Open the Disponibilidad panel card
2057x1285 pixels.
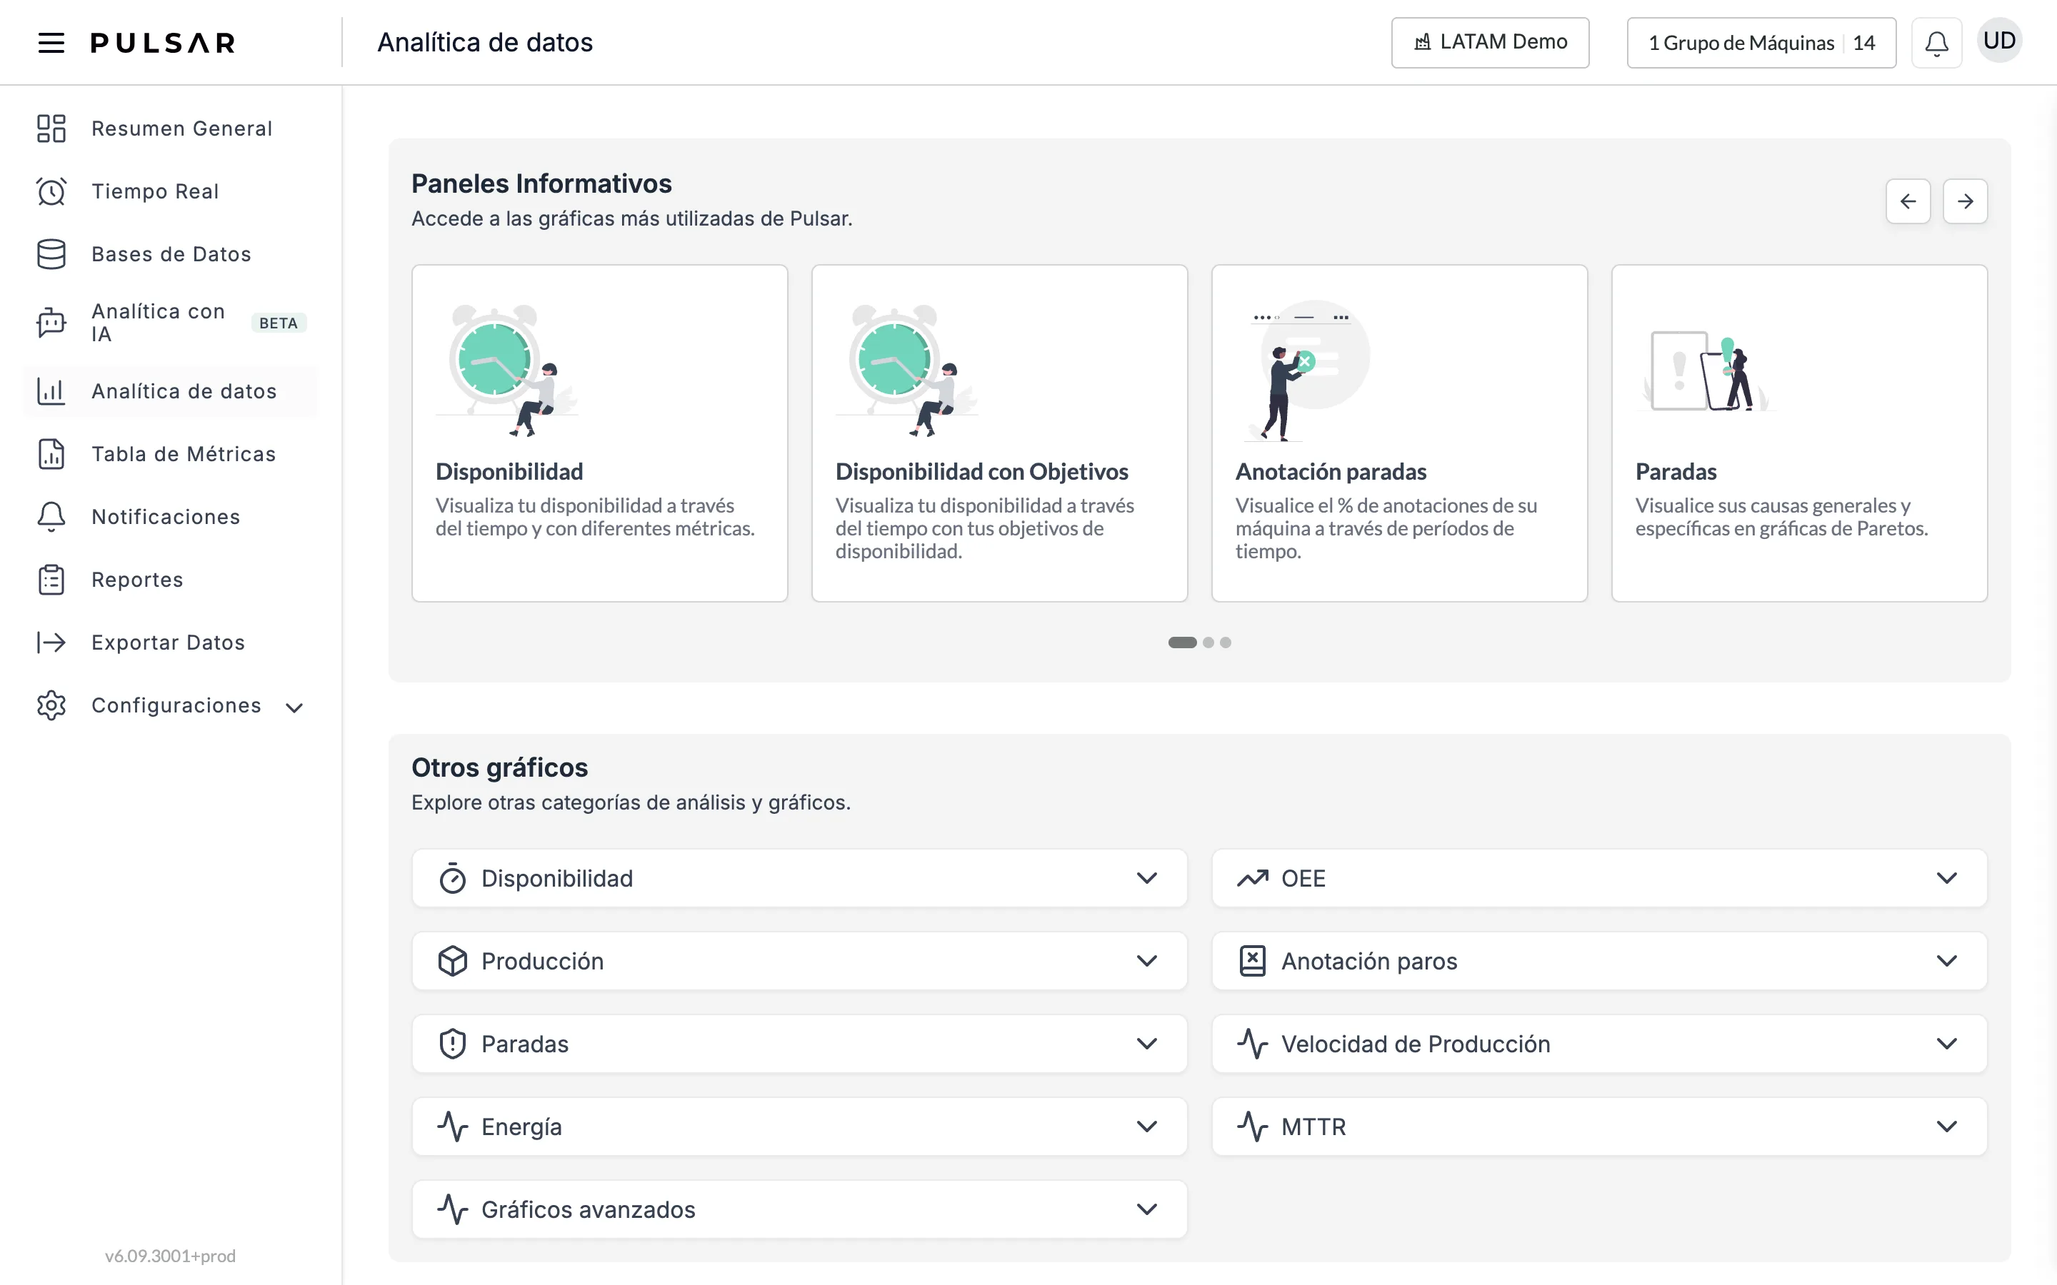point(599,433)
